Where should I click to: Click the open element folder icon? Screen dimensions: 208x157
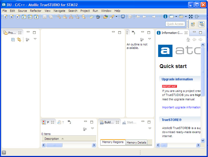click(x=106, y=17)
